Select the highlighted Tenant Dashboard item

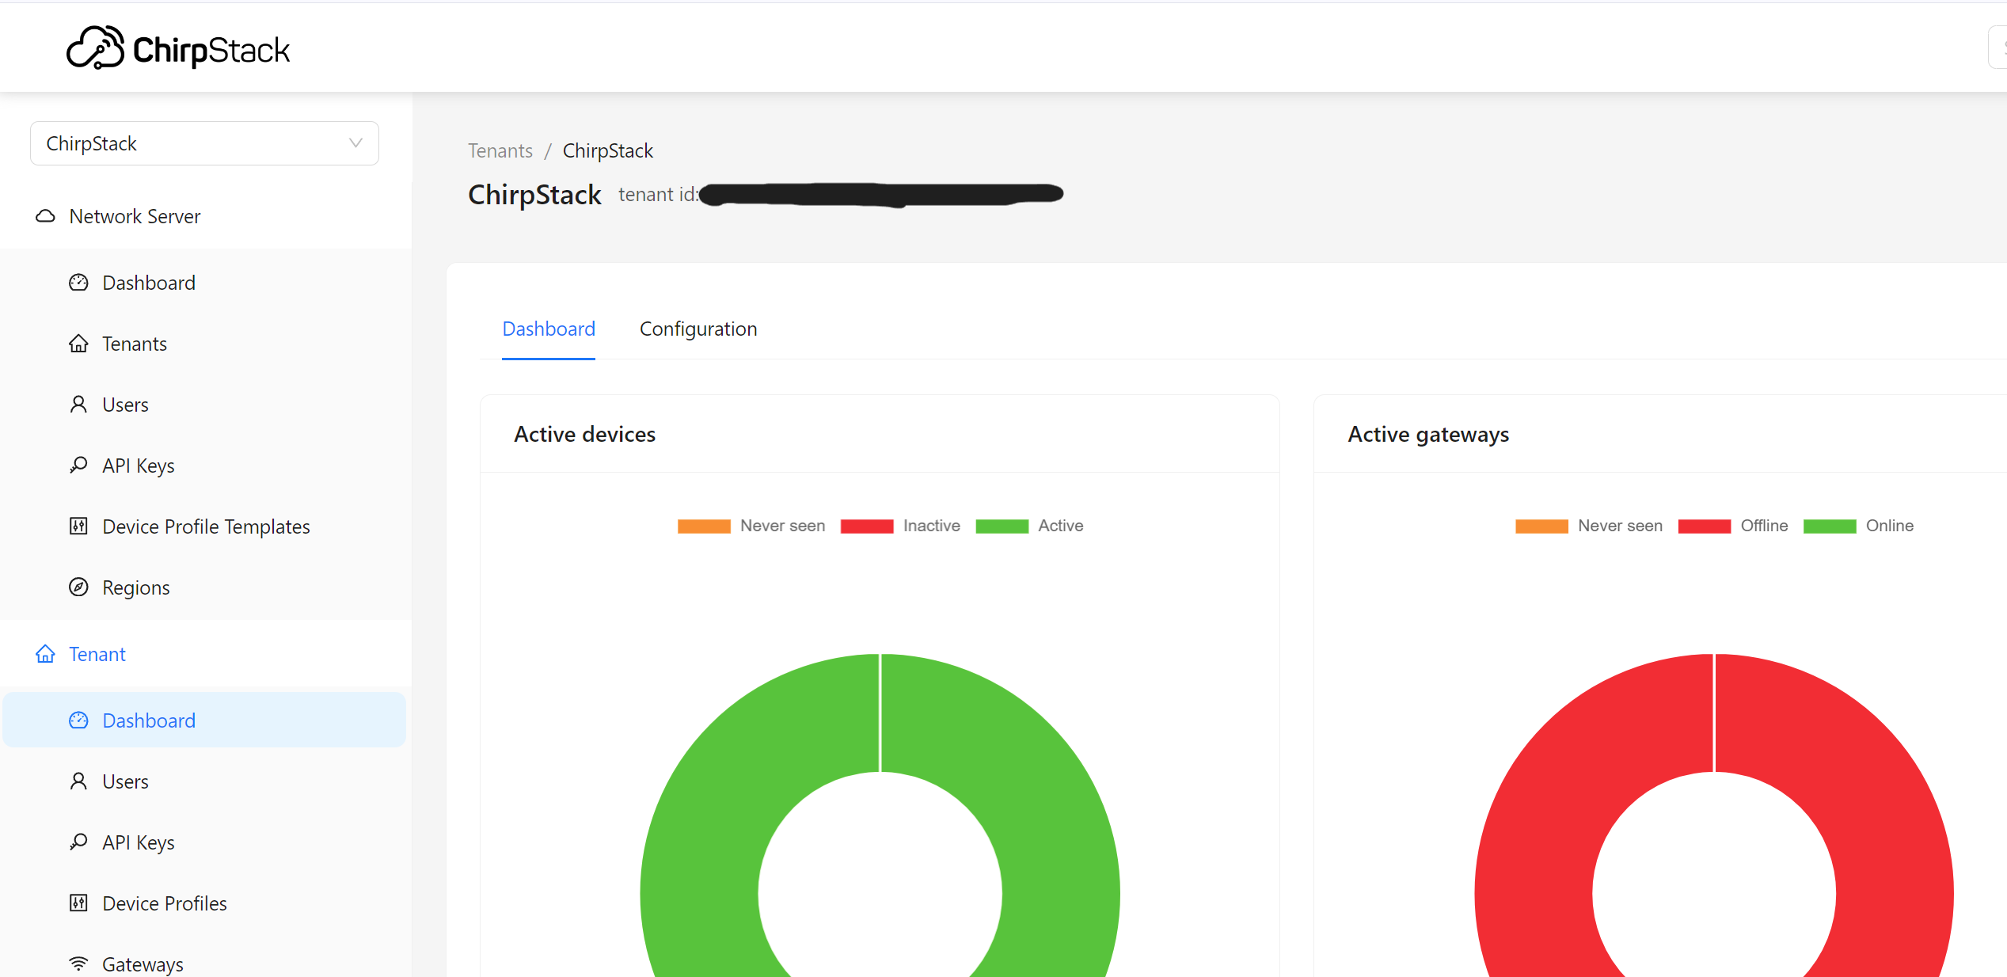204,720
